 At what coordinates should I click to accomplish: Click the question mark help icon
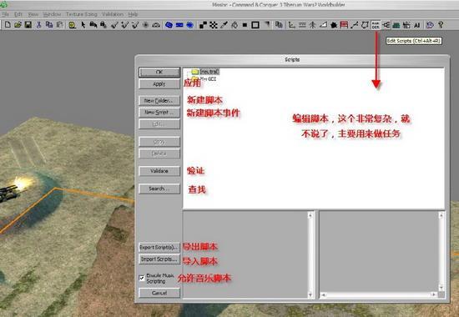[x=441, y=25]
